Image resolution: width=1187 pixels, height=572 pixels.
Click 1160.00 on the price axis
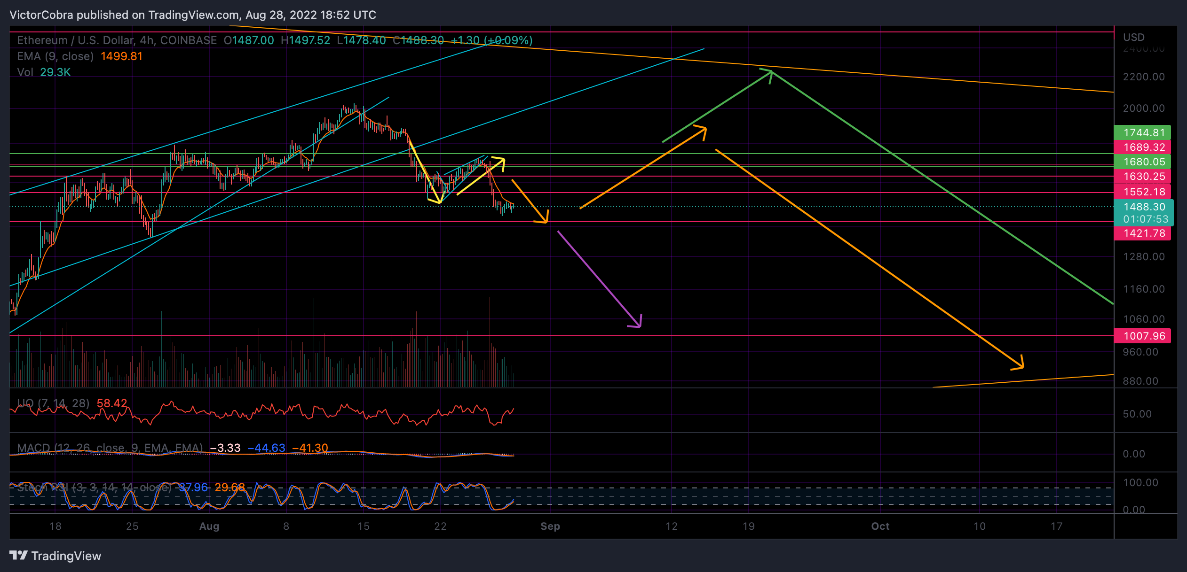tap(1144, 289)
